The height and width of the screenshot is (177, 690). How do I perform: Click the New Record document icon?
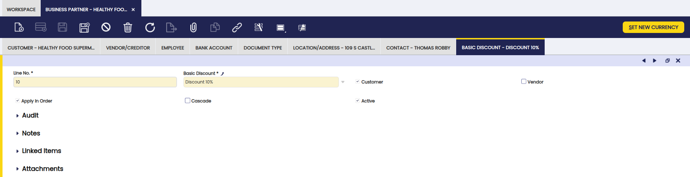(x=19, y=27)
